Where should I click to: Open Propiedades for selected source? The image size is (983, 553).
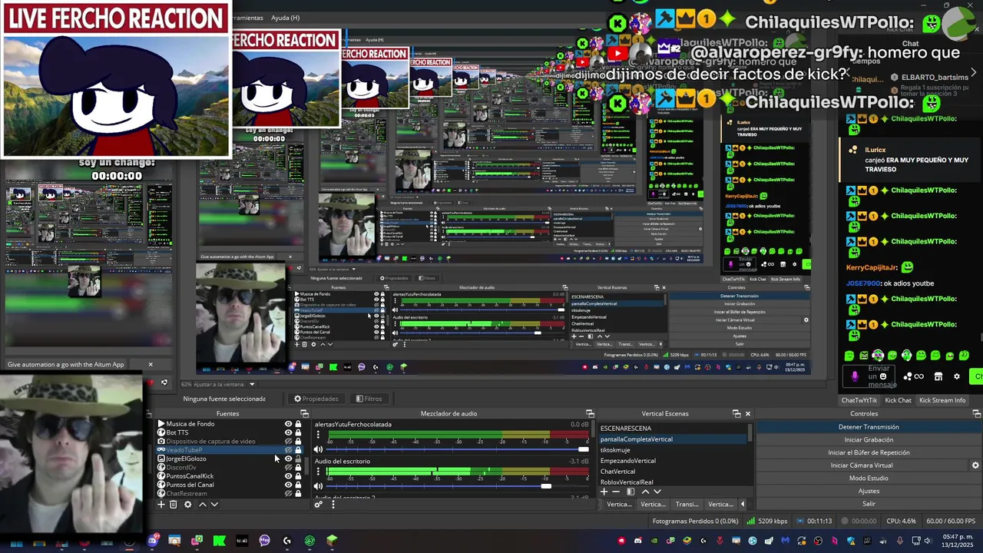click(x=316, y=399)
